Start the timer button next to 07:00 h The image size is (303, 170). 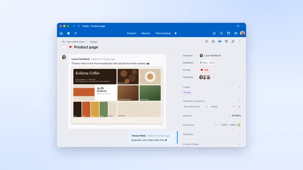coord(230,116)
